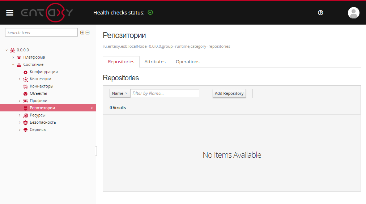The height and width of the screenshot is (204, 366).
Task: Click the 0.0.0.0 node icon
Action: 13,50
